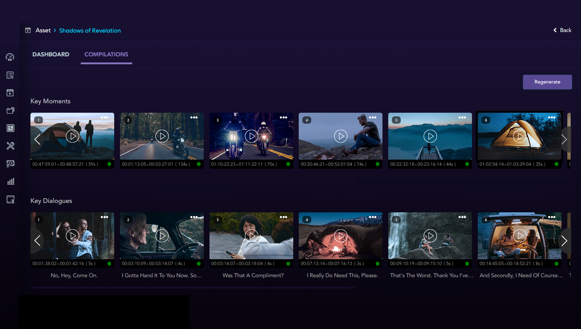Toggle the green status dot on the 35s key moment

click(x=557, y=164)
